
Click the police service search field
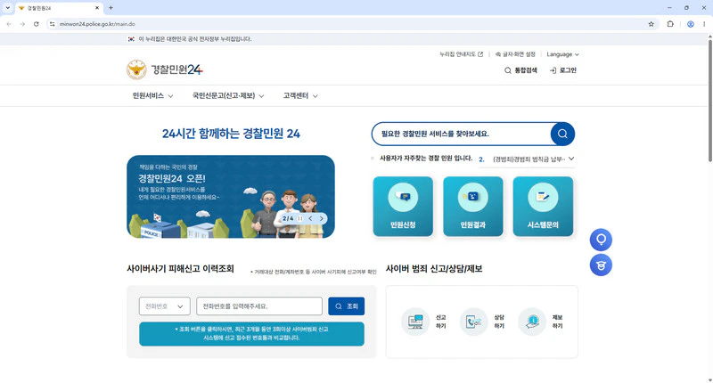(461, 134)
